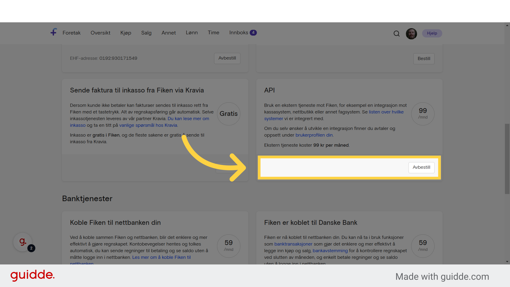Open the Annet menu
Screen dimensions: 510x287
tap(169, 33)
